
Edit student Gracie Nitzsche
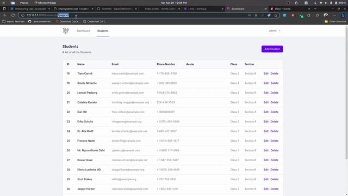pyautogui.click(x=266, y=83)
